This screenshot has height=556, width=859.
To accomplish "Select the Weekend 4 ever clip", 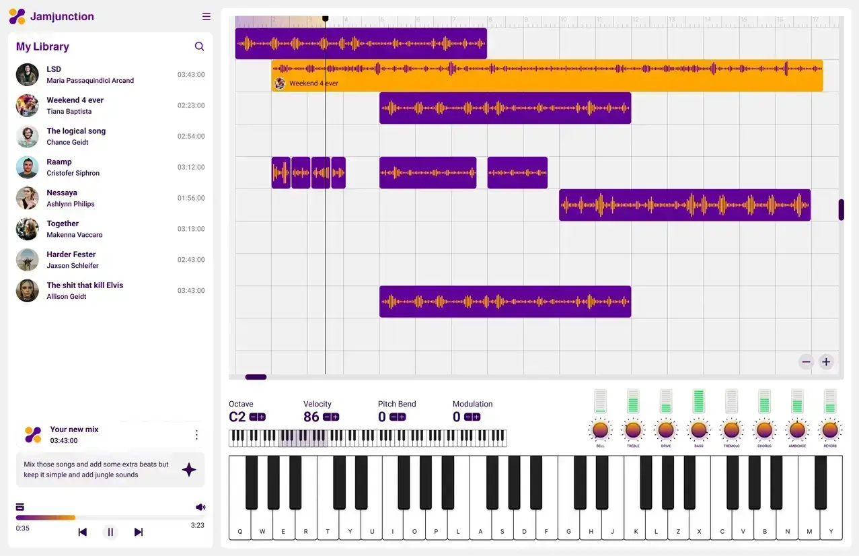I will [x=545, y=75].
